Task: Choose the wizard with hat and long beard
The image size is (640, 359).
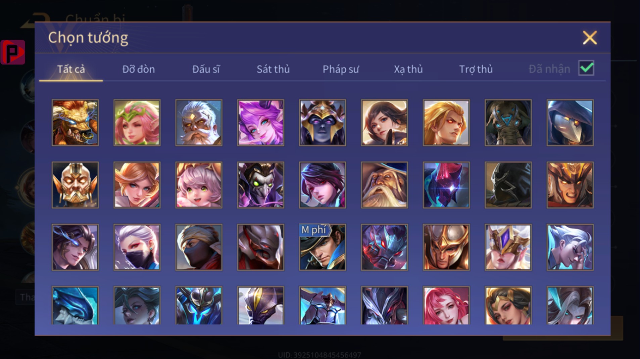Action: (x=384, y=185)
